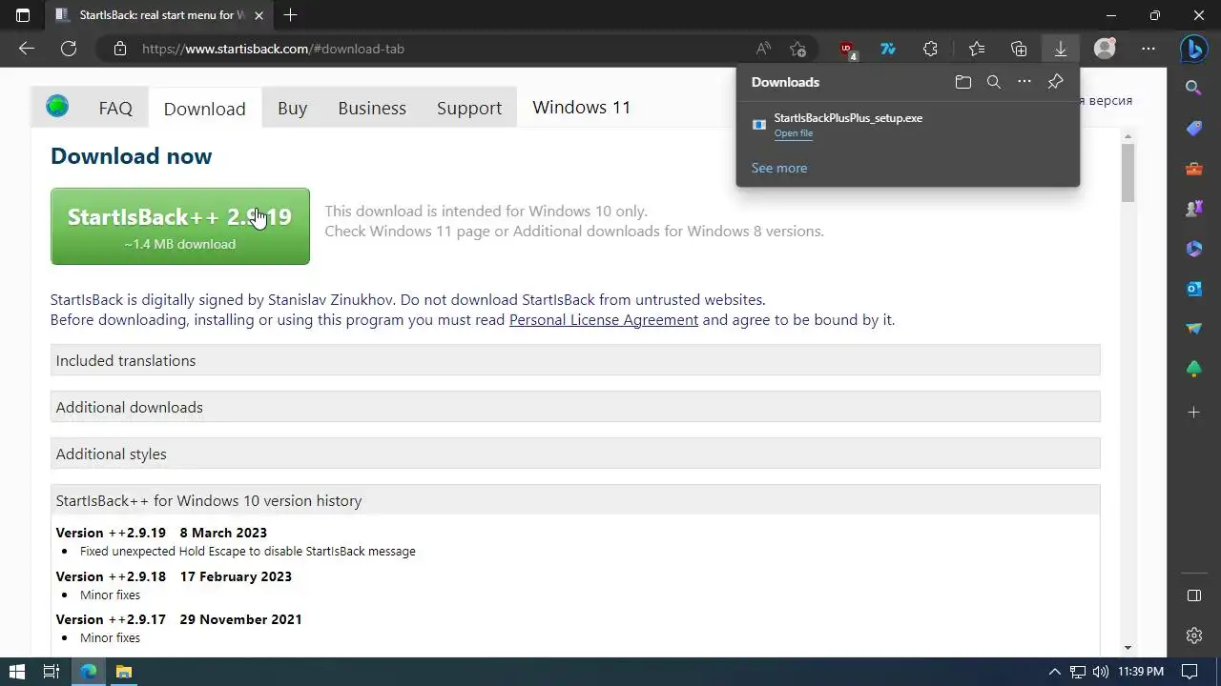Open the Windows 11 tab
This screenshot has width=1221, height=686.
(582, 107)
